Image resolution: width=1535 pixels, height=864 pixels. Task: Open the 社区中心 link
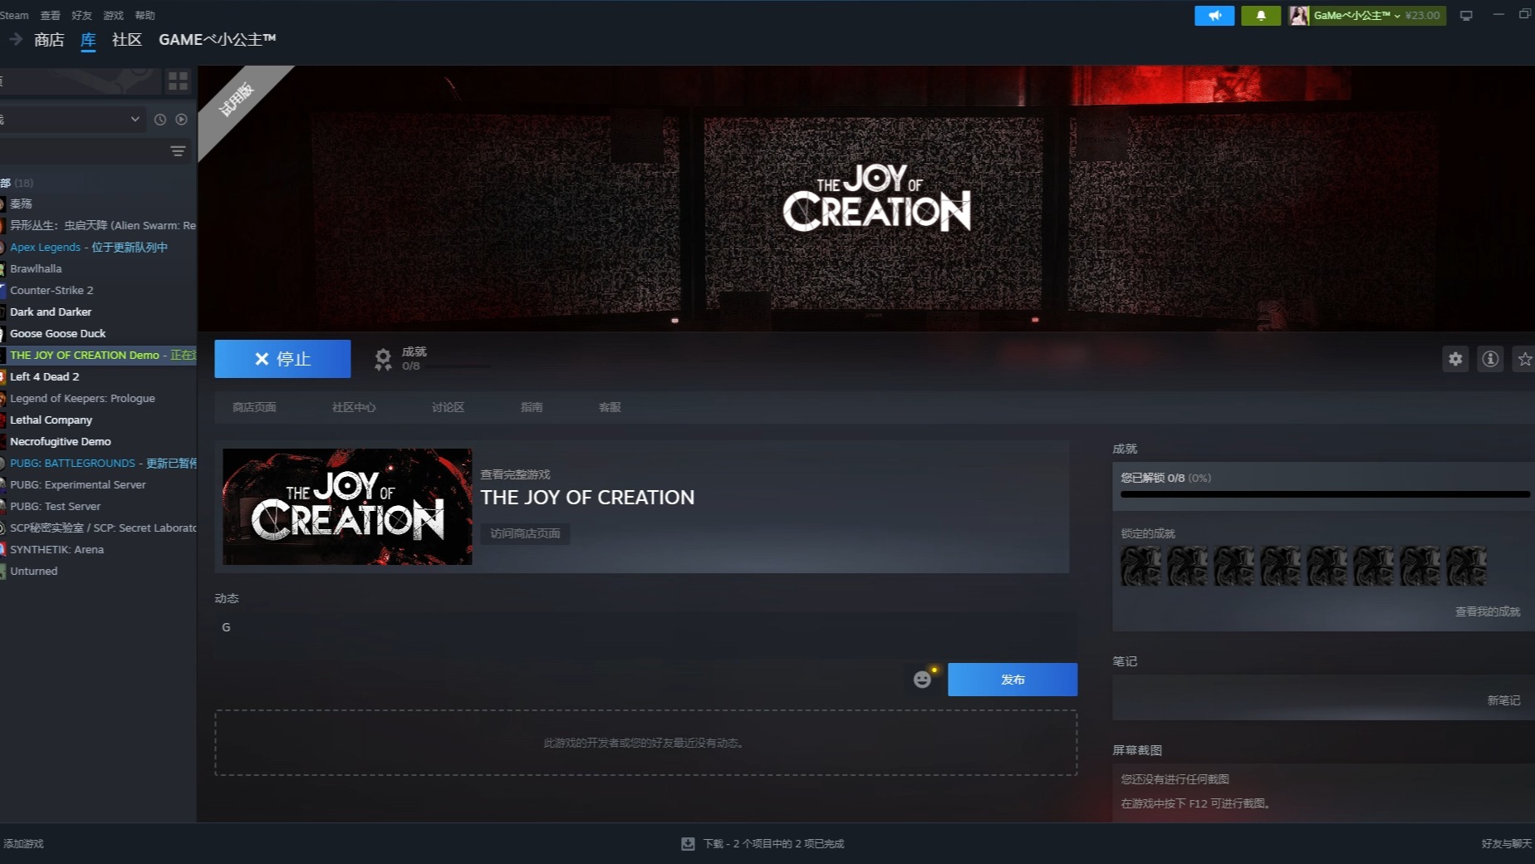point(354,407)
